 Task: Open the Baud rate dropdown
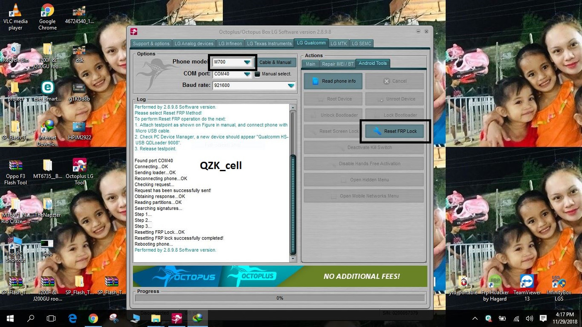tap(291, 85)
